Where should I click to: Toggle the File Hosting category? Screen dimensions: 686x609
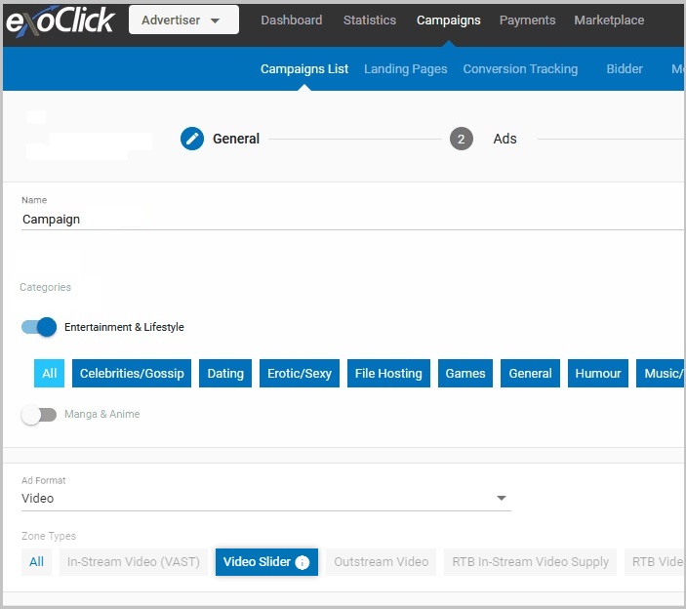pos(388,373)
